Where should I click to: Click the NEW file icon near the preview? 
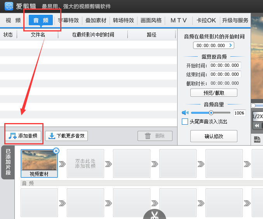257,139
